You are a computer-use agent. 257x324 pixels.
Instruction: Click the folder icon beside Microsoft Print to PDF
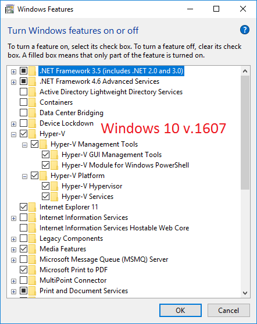pyautogui.click(x=32, y=270)
